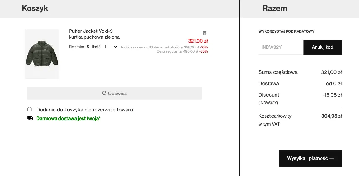Click the total amount 304,95 zł
359x176 pixels.
point(331,116)
